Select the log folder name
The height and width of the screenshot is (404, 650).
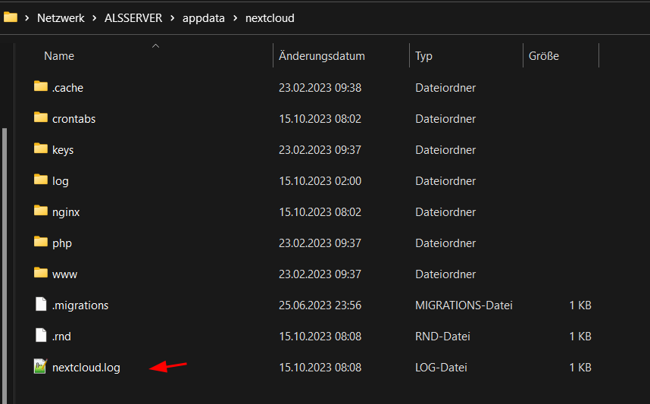point(60,181)
